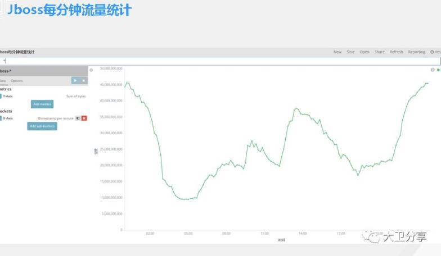Open the time picker clock entry
Viewport: 441px width, 256px height.
(435, 52)
